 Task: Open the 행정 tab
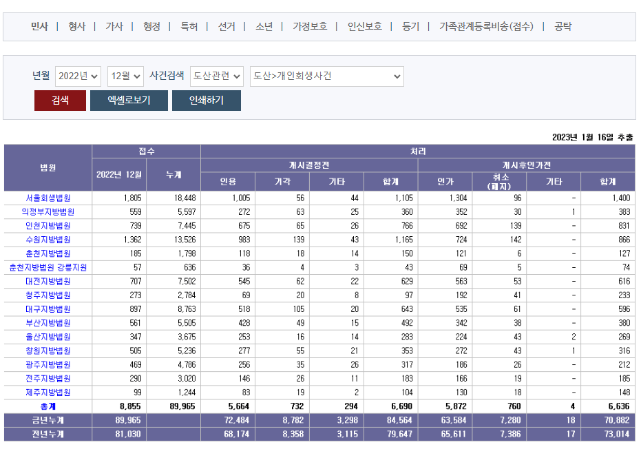pos(151,27)
